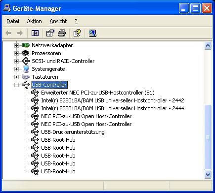Select Erweiterter NEC PCI-zu-USB-Hostcontroller (B1)
Viewport: 215px width, 193px height.
coord(98,93)
